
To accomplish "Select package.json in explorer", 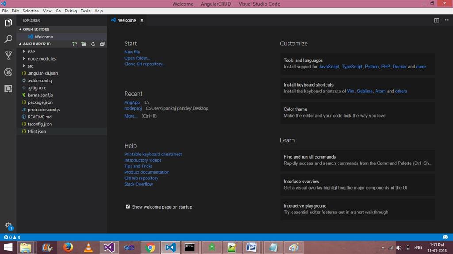I will pos(62,102).
